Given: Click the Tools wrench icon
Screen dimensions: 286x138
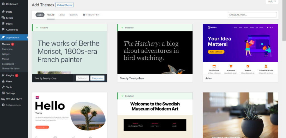Looking at the screenshot, I should (x=3, y=87).
